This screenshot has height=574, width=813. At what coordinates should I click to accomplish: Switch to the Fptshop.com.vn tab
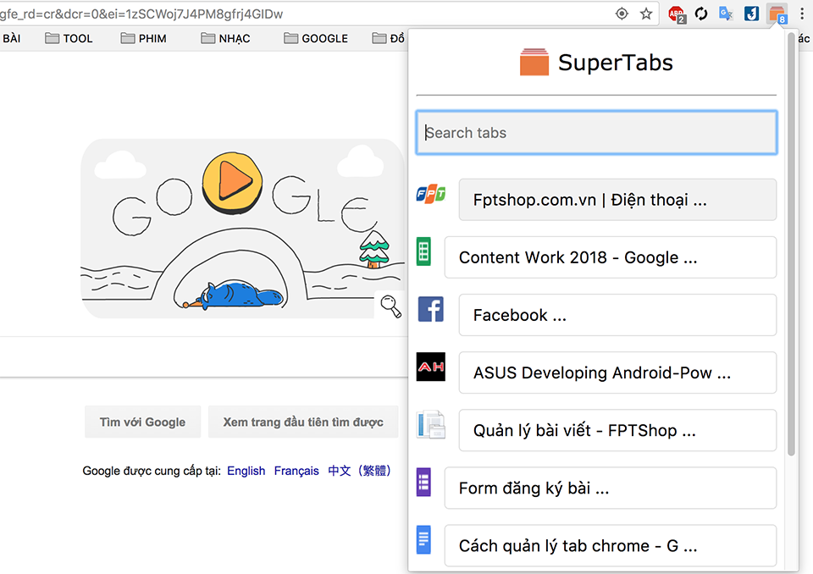[x=617, y=200]
